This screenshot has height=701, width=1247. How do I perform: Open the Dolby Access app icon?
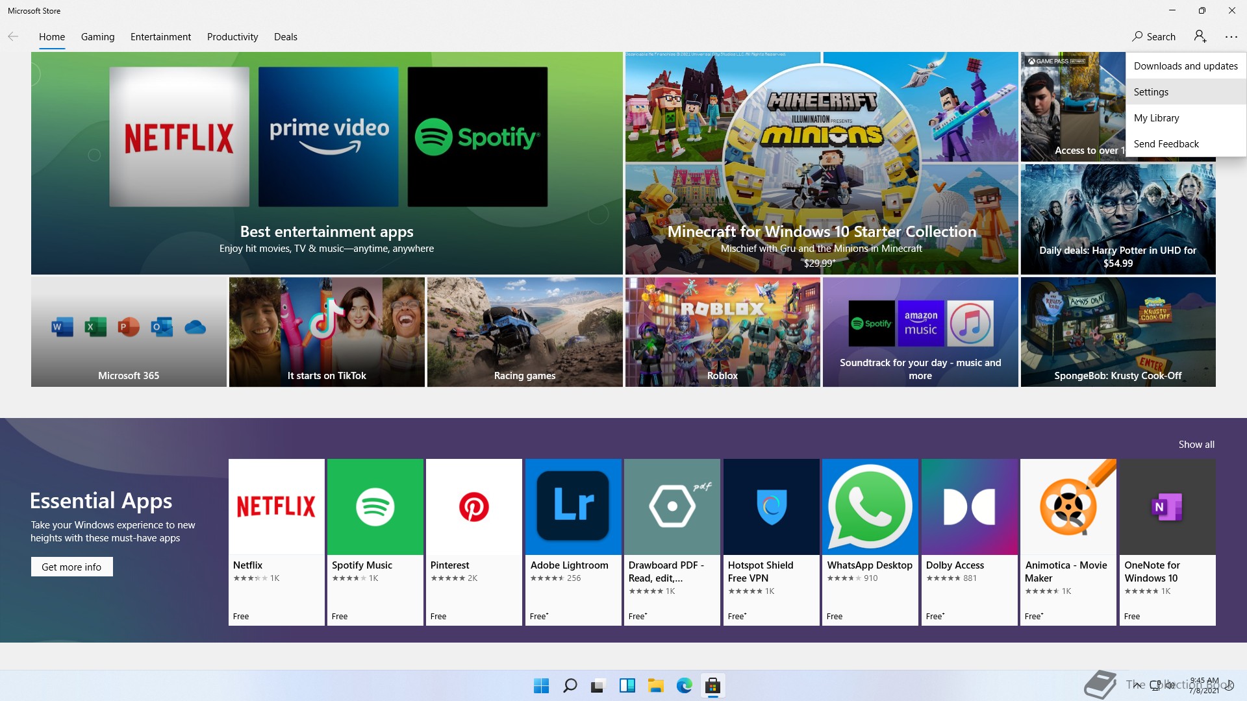tap(970, 507)
